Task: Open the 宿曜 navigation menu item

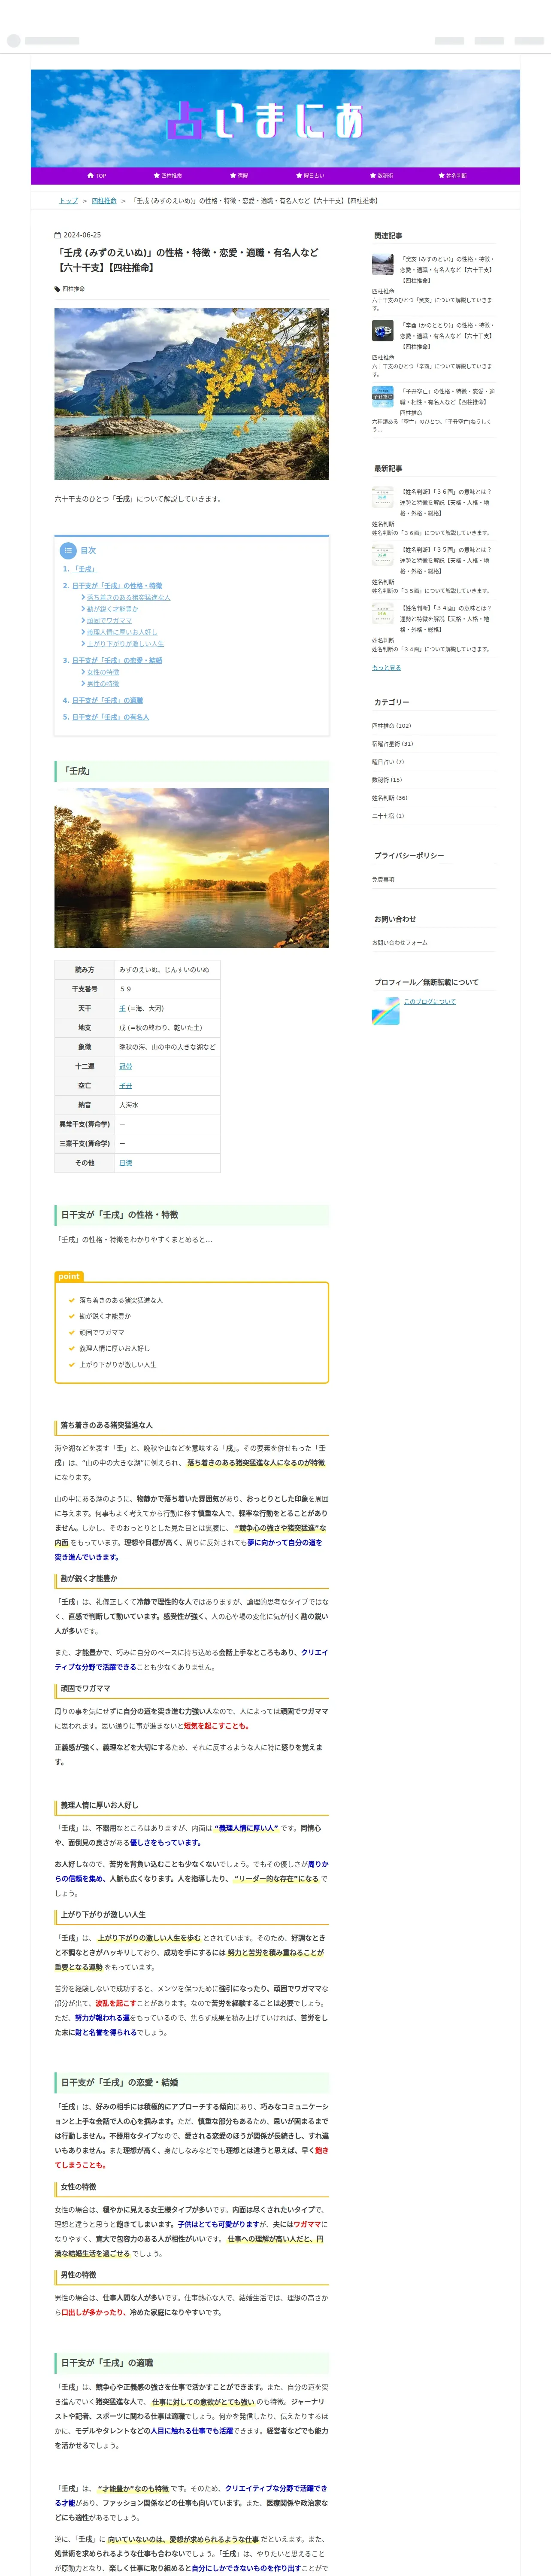Action: [x=239, y=175]
